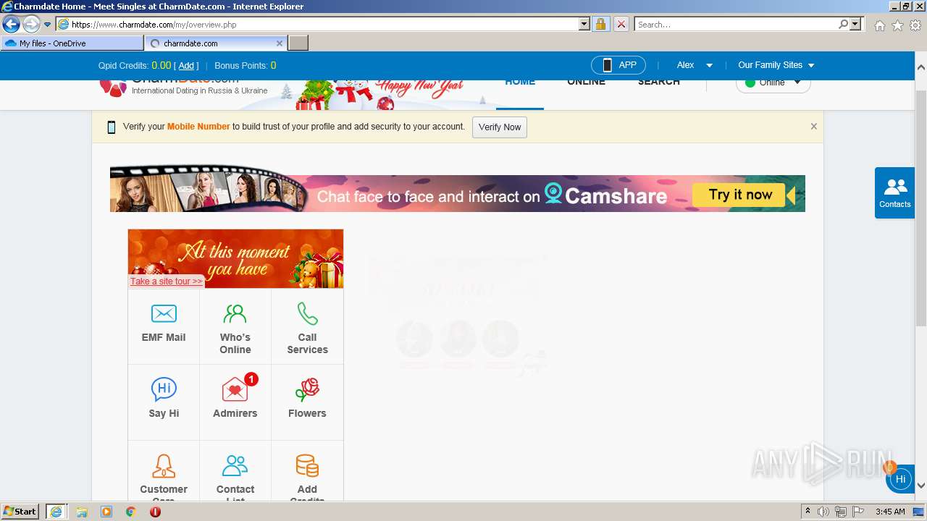Open Customer Care headset icon

click(164, 466)
